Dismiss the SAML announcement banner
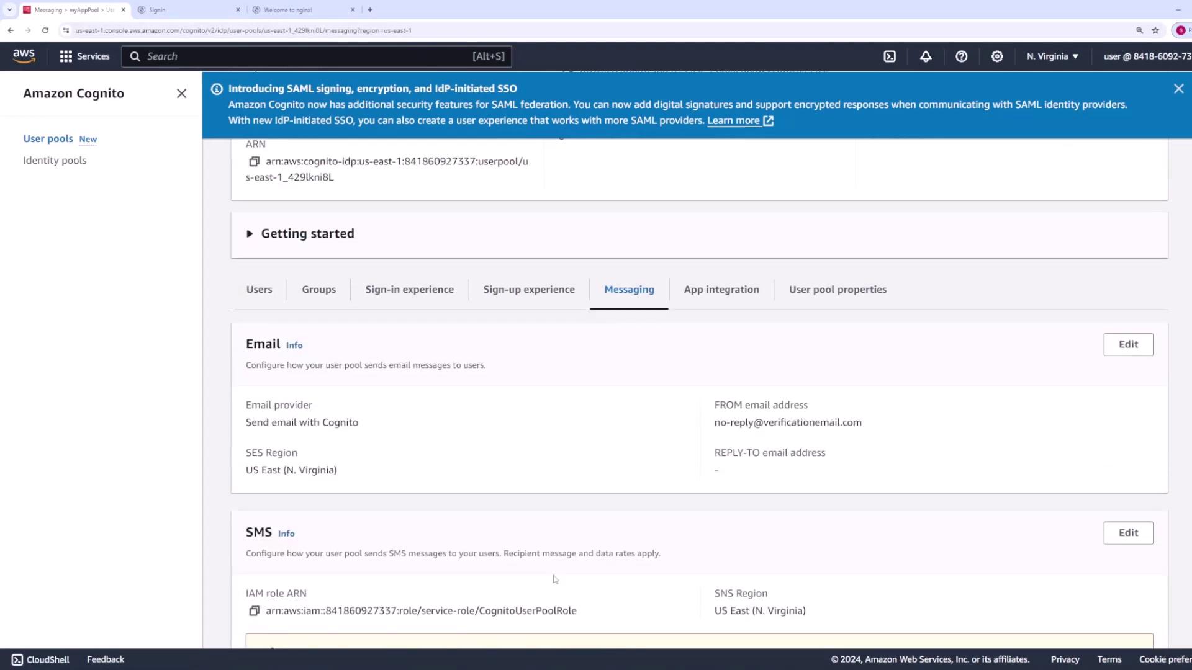1192x670 pixels. click(1178, 89)
